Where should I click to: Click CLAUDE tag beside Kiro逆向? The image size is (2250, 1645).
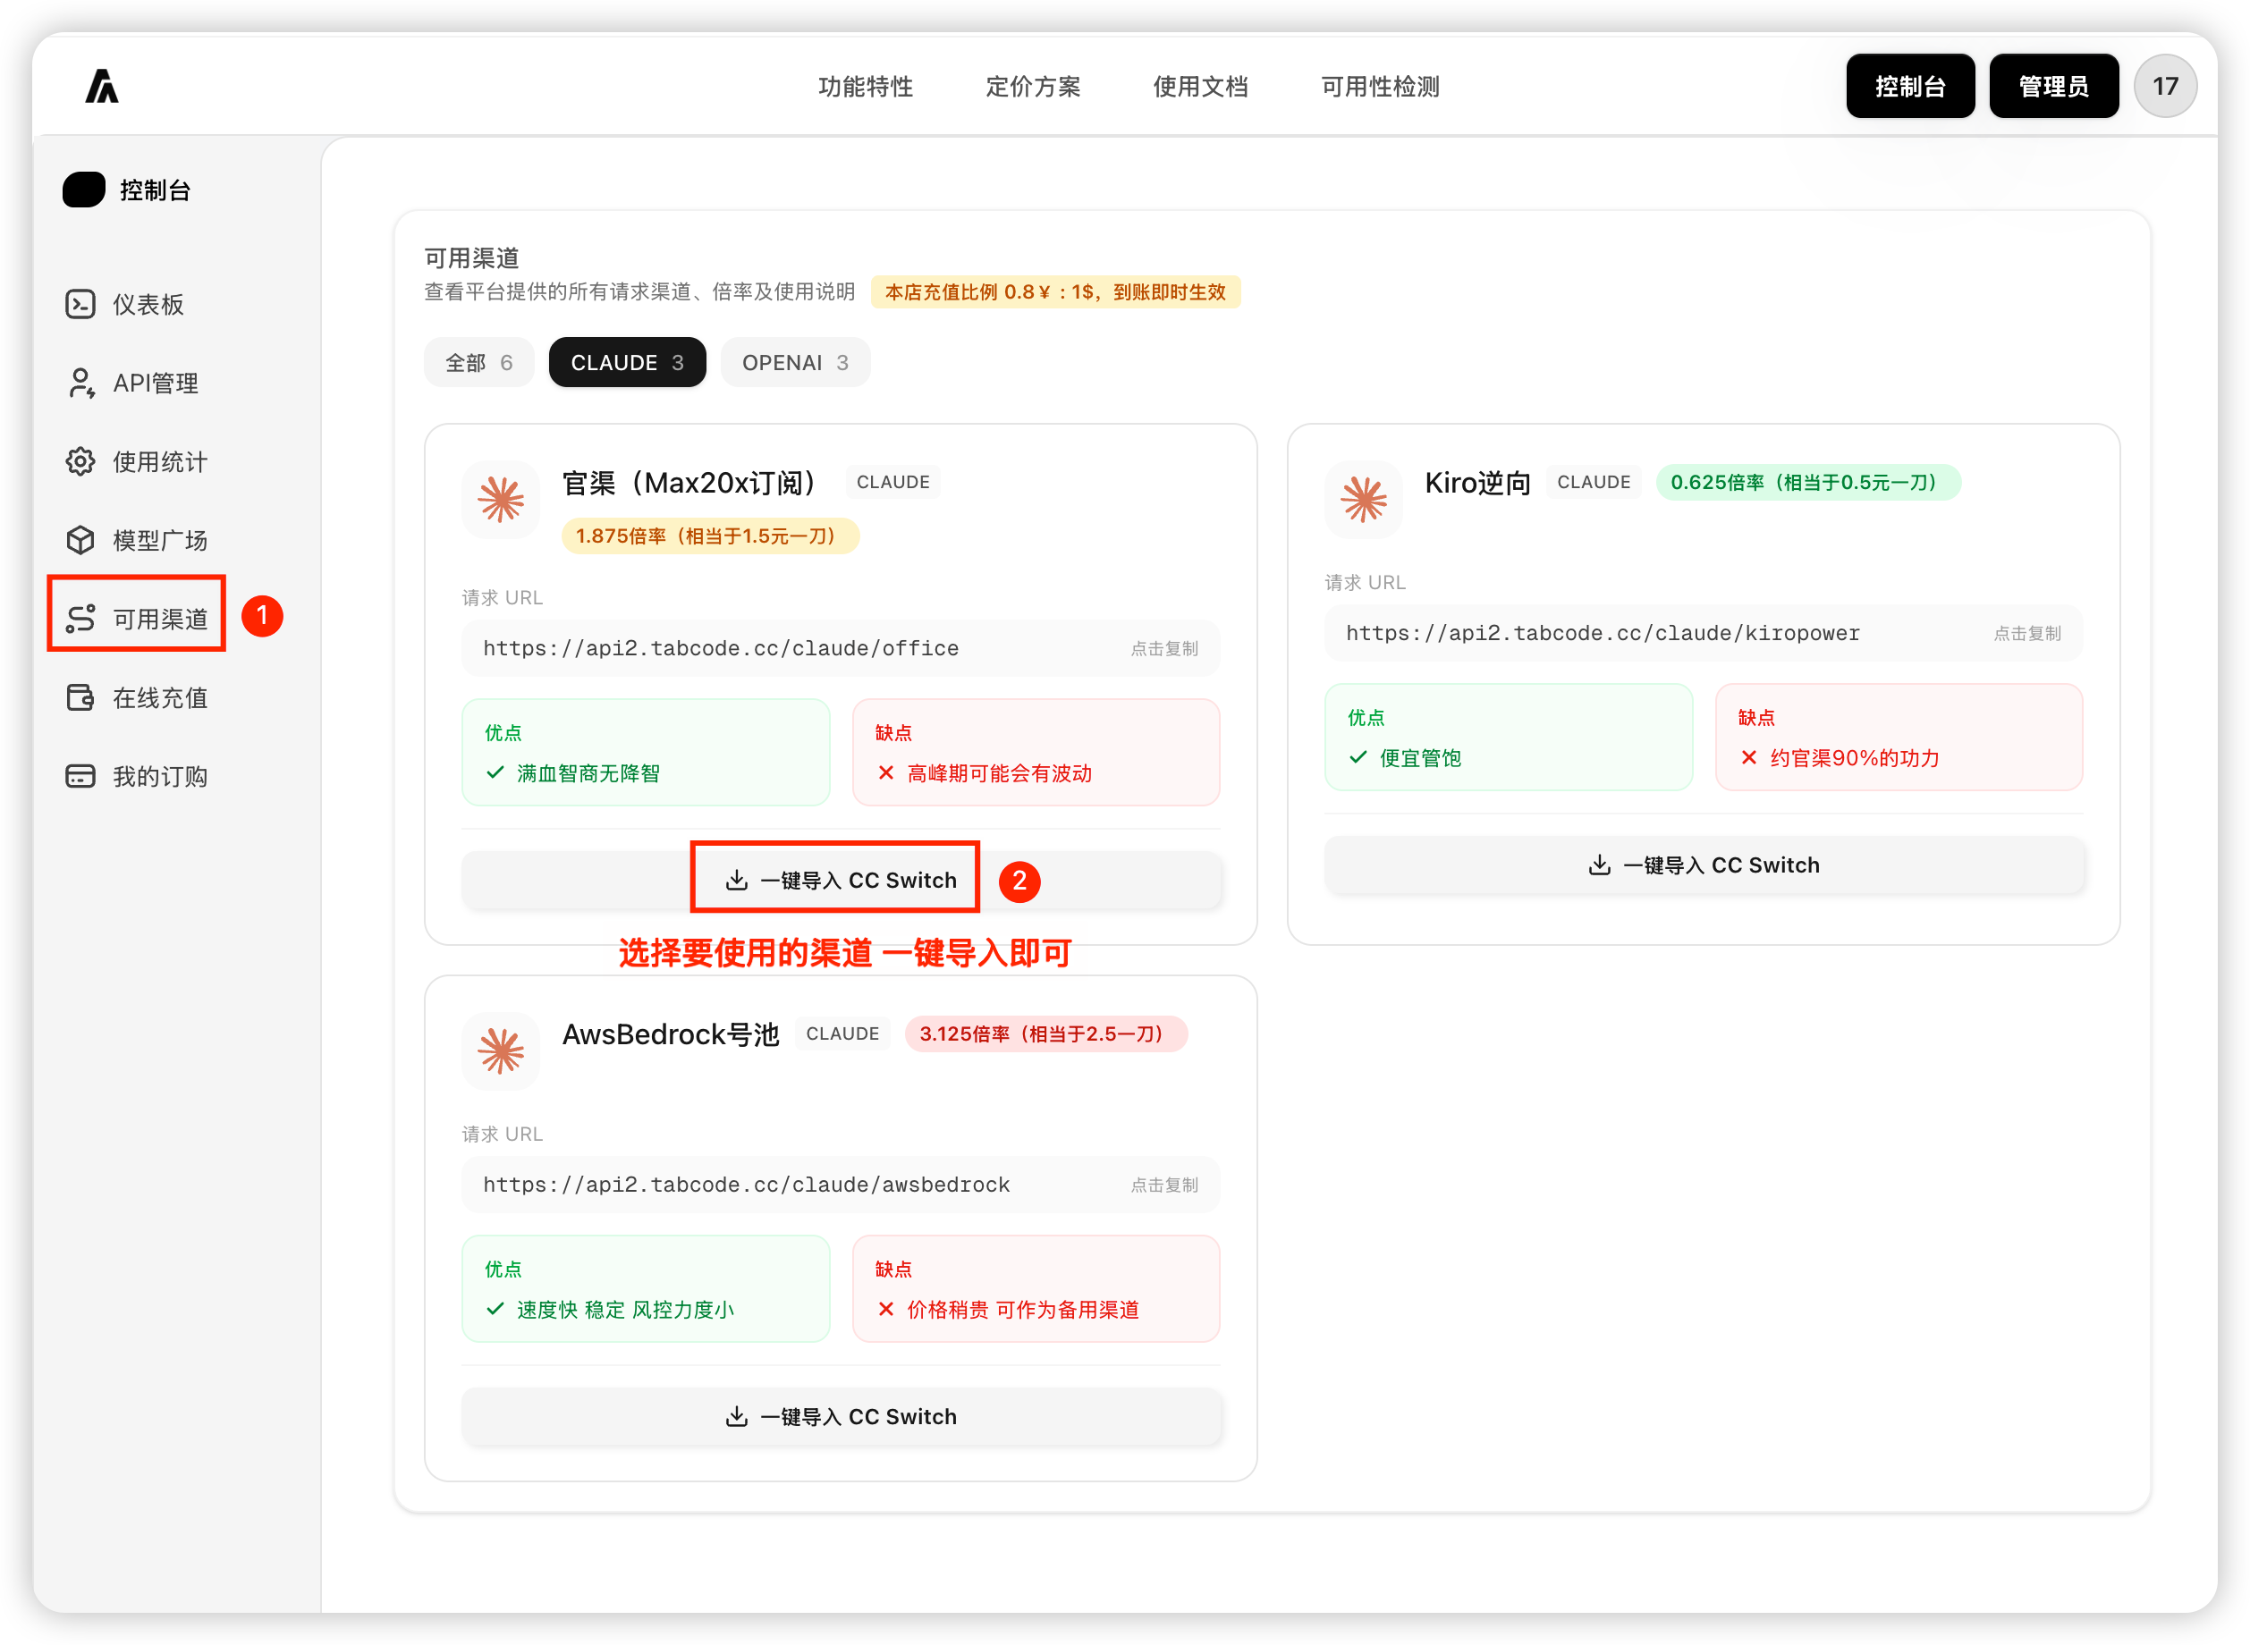click(x=1594, y=482)
